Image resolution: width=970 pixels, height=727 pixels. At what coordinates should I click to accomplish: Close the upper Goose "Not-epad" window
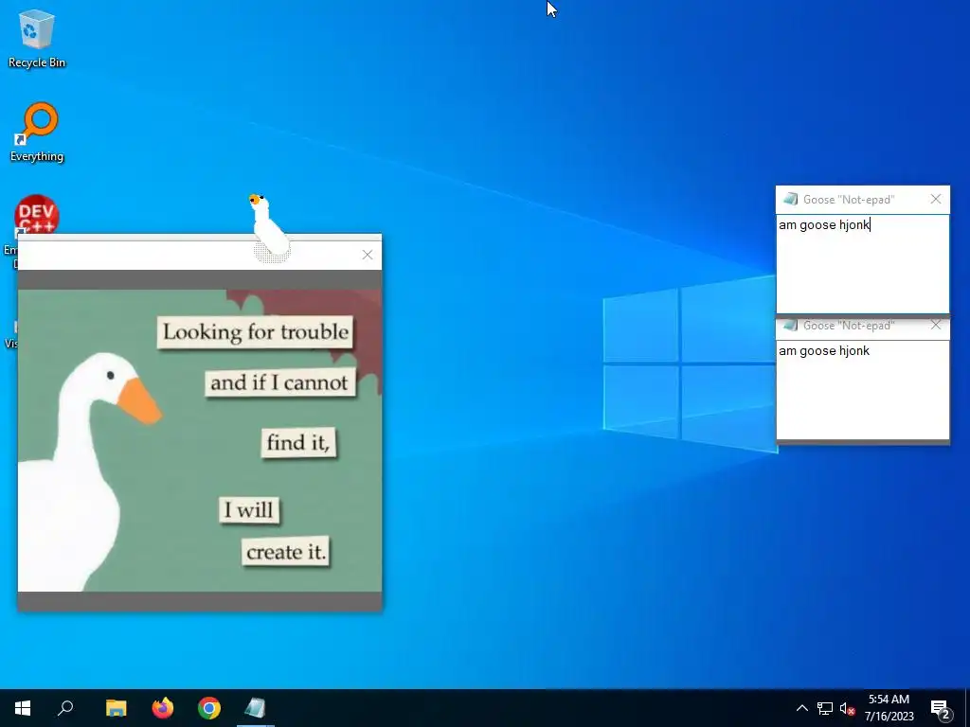[x=936, y=199]
